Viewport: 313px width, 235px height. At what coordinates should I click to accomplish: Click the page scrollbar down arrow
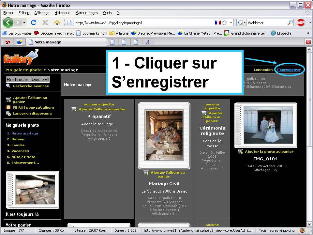tap(309, 224)
